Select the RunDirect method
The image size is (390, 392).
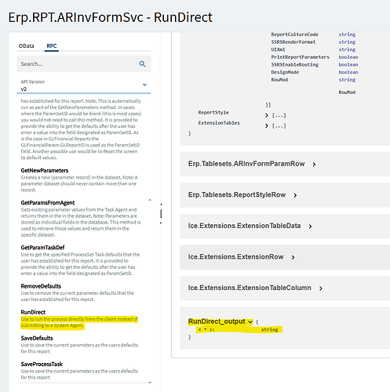click(x=33, y=312)
